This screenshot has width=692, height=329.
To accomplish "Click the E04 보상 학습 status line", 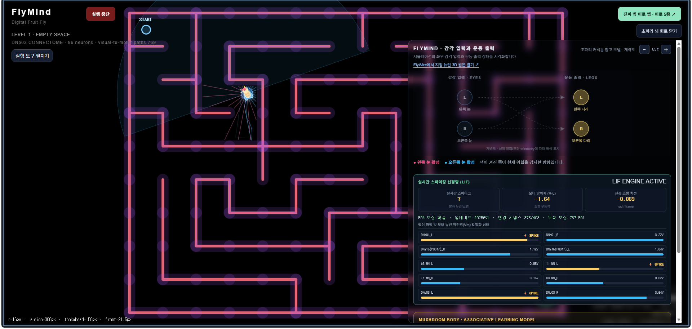I will coord(501,218).
